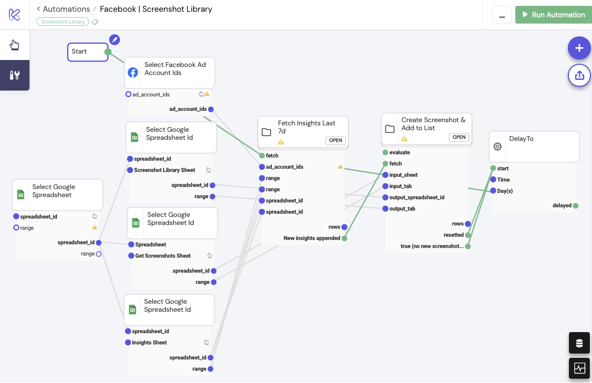Expand the Fetch Insights Last 7d node via OPEN
Image resolution: width=592 pixels, height=383 pixels.
[x=336, y=140]
